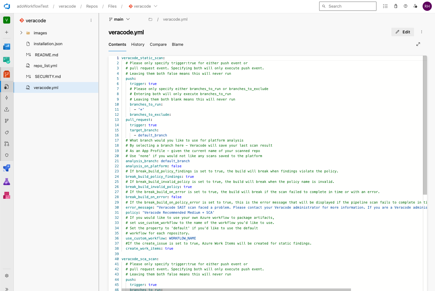Open the Repos hub icon in the sidebar
The width and height of the screenshot is (435, 291).
[7, 74]
